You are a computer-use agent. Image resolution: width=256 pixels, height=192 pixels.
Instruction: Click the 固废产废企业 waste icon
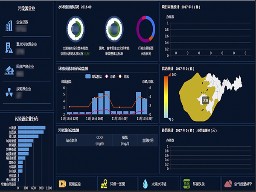(x=9, y=70)
